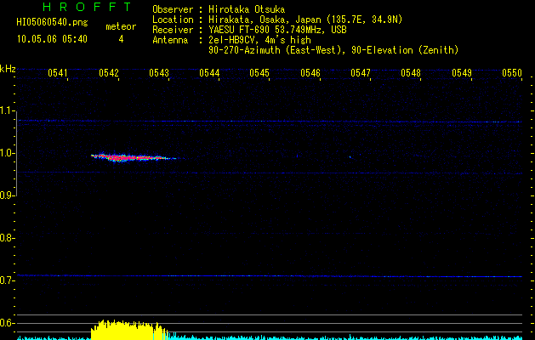Click the 0.7 frequency axis label
This screenshot has height=340, width=535.
point(8,280)
